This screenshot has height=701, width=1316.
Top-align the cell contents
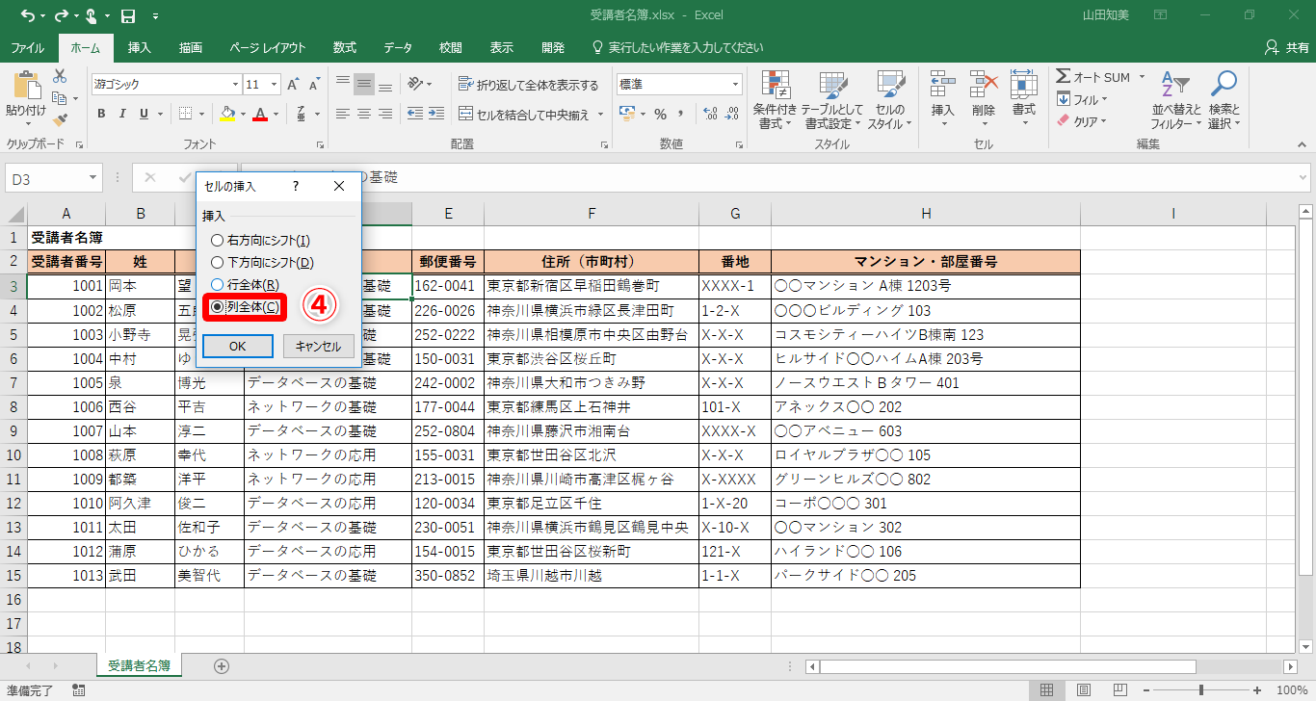pyautogui.click(x=342, y=84)
